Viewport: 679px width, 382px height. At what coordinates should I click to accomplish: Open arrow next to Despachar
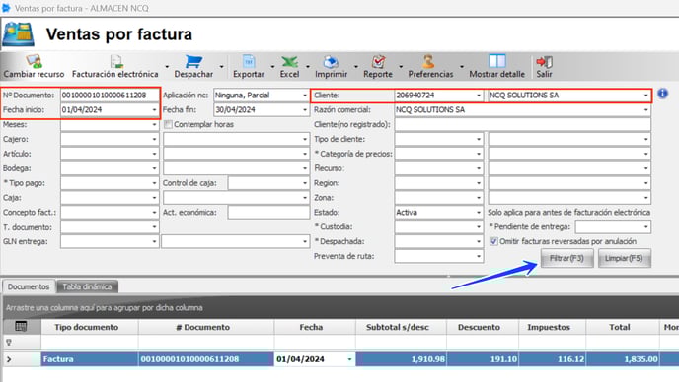221,67
